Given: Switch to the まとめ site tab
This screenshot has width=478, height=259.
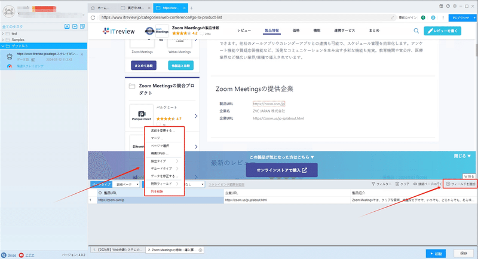Looking at the screenshot, I should pos(374,31).
